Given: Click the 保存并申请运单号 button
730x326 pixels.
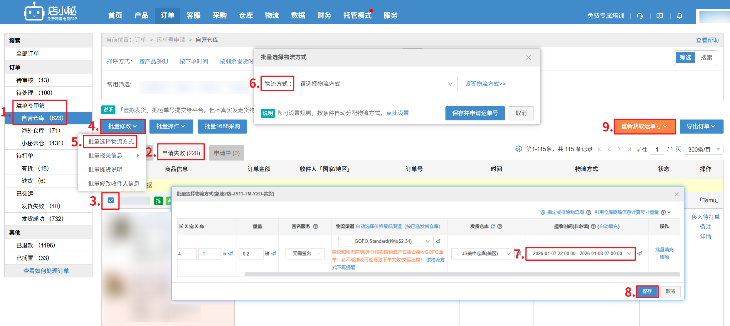Looking at the screenshot, I should pyautogui.click(x=475, y=113).
